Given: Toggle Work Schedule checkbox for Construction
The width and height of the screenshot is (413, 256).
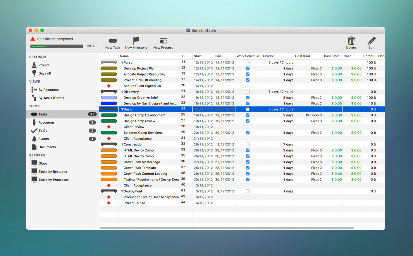Looking at the screenshot, I should [x=248, y=144].
